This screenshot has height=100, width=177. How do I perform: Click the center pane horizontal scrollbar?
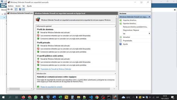pos(73,89)
